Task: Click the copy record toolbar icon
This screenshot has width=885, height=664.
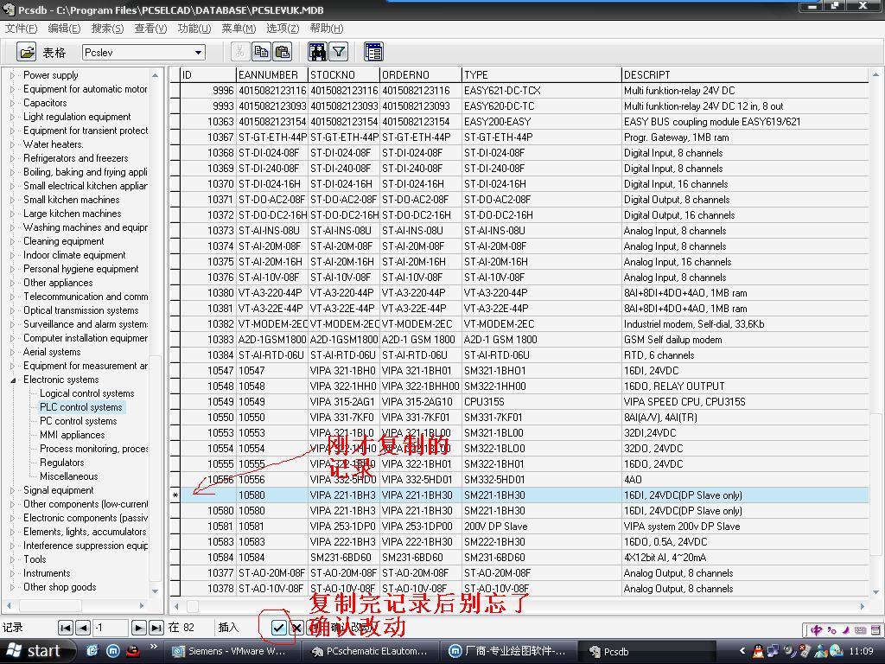Action: pyautogui.click(x=261, y=52)
